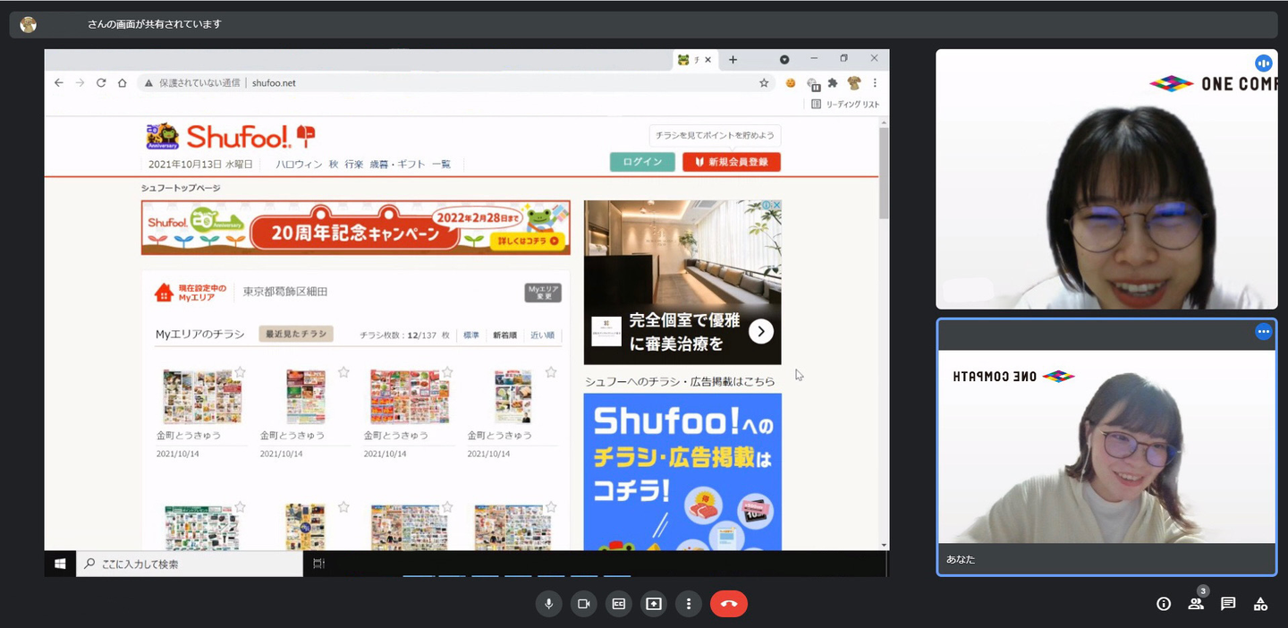Open meeting details info icon
This screenshot has height=628, width=1288.
click(1164, 604)
